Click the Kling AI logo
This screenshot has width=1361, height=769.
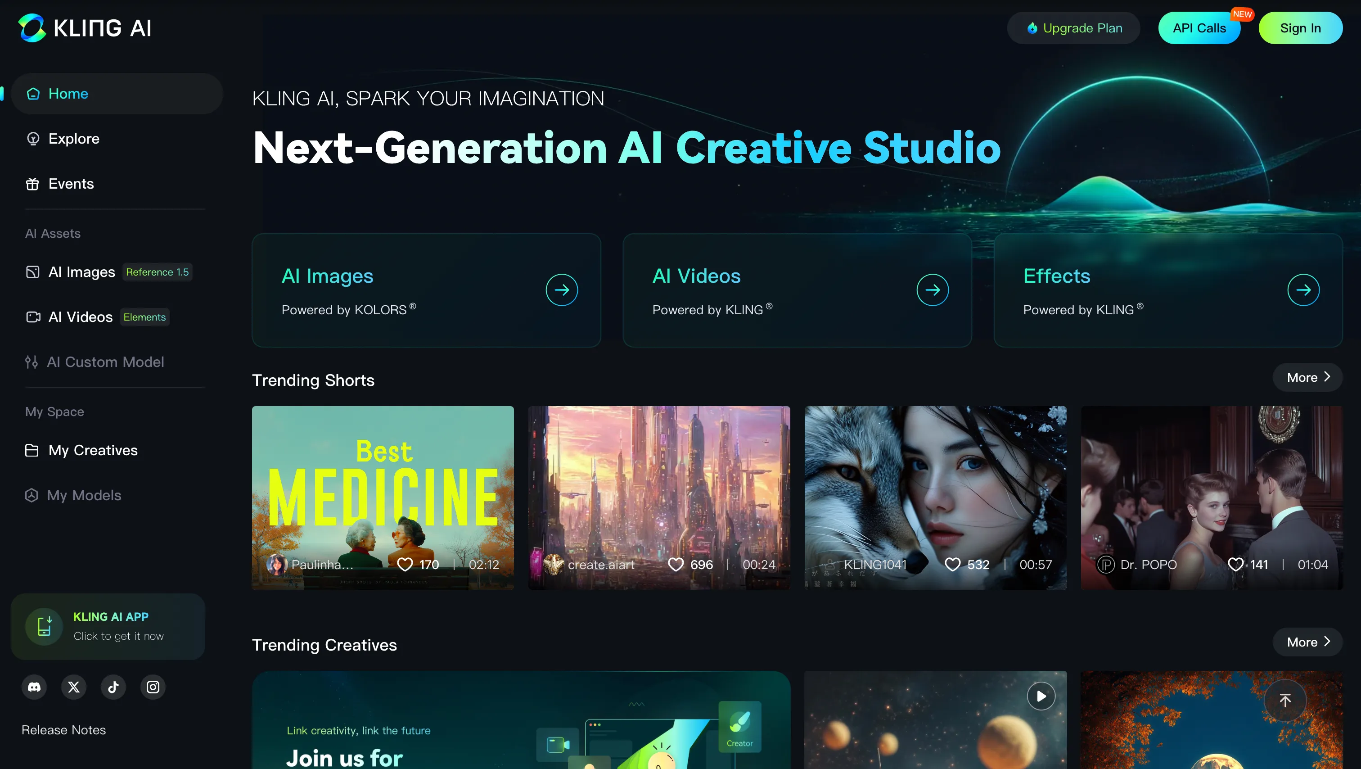pos(85,27)
